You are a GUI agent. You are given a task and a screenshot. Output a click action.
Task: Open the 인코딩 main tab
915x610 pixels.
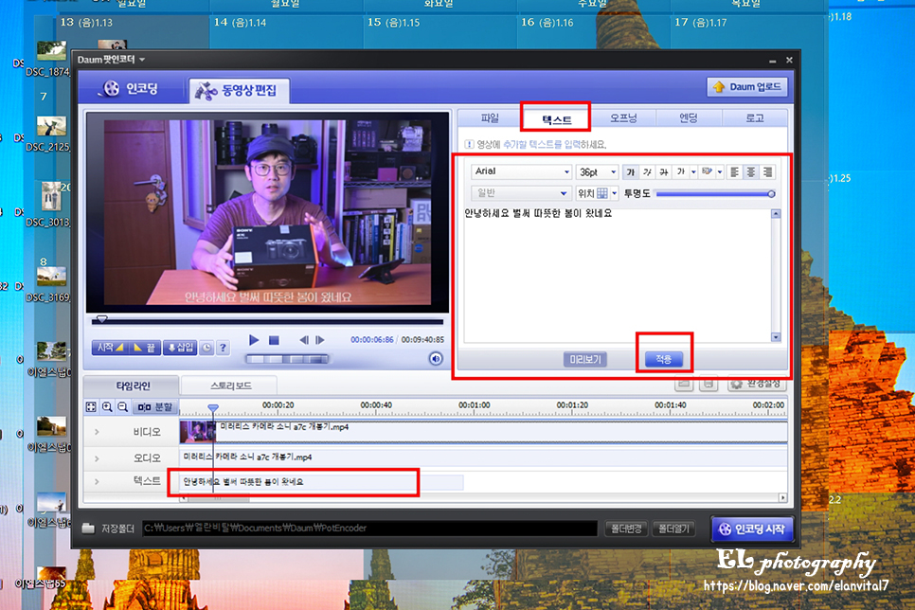tap(130, 89)
